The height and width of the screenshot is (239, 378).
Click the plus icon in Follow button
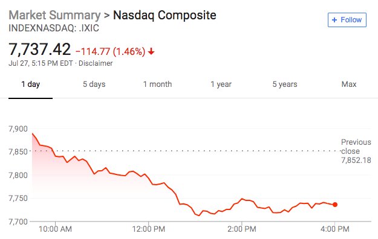click(334, 20)
